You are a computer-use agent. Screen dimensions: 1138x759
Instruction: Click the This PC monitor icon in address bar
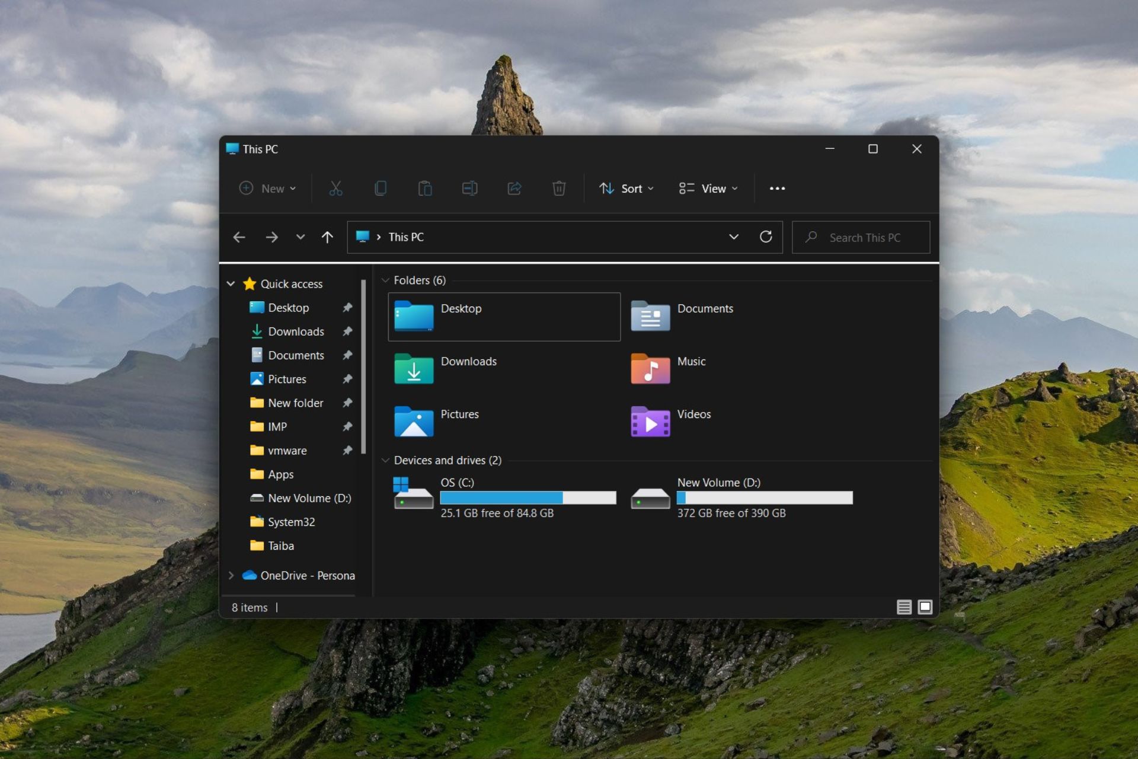tap(363, 237)
